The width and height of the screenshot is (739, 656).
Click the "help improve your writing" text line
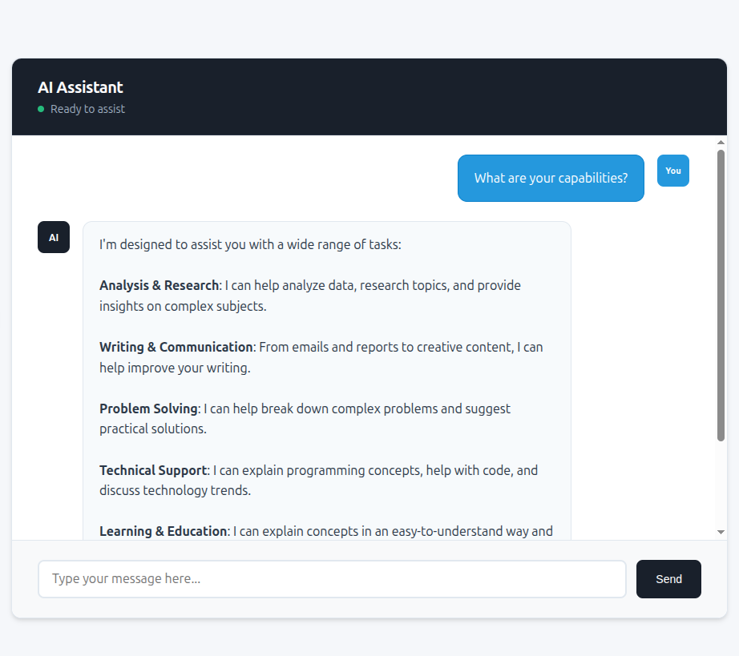click(175, 368)
